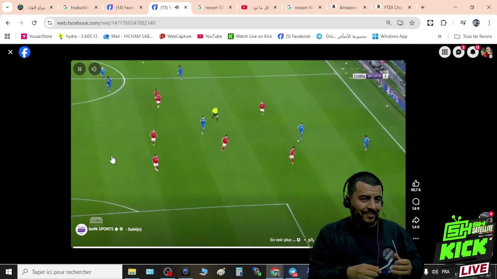
Task: Open the reel's comments bubble
Action: pyautogui.click(x=416, y=201)
